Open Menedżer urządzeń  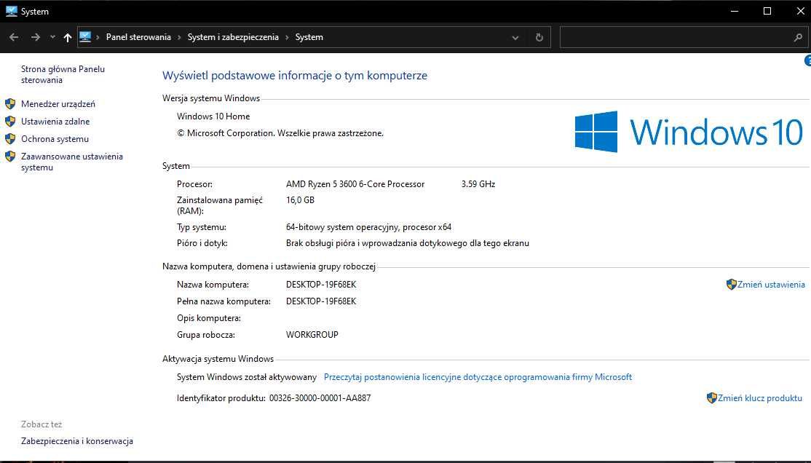pos(58,104)
